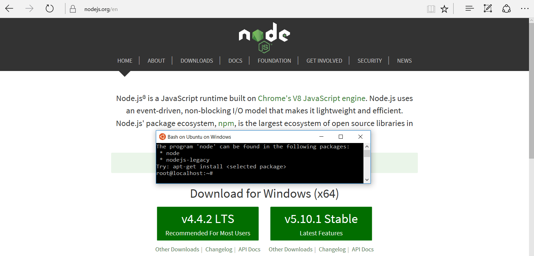Click the Share icon in toolbar
This screenshot has height=256, width=534.
pos(506,9)
